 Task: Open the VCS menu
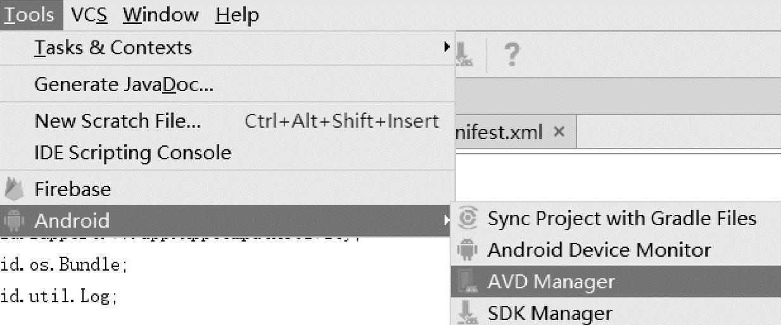[x=89, y=15]
